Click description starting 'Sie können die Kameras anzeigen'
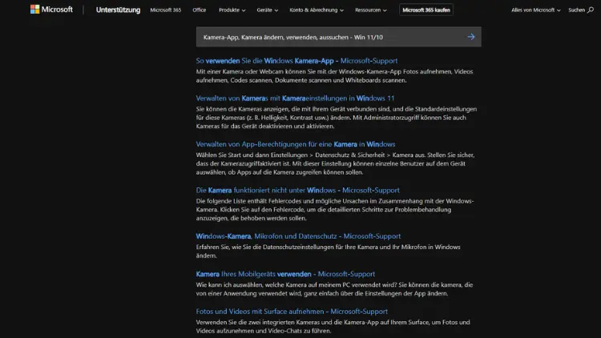 click(x=336, y=117)
